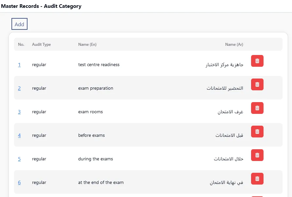Image resolution: width=292 pixels, height=197 pixels.
Task: Click the "Name (Ar)" column header
Action: click(x=234, y=44)
